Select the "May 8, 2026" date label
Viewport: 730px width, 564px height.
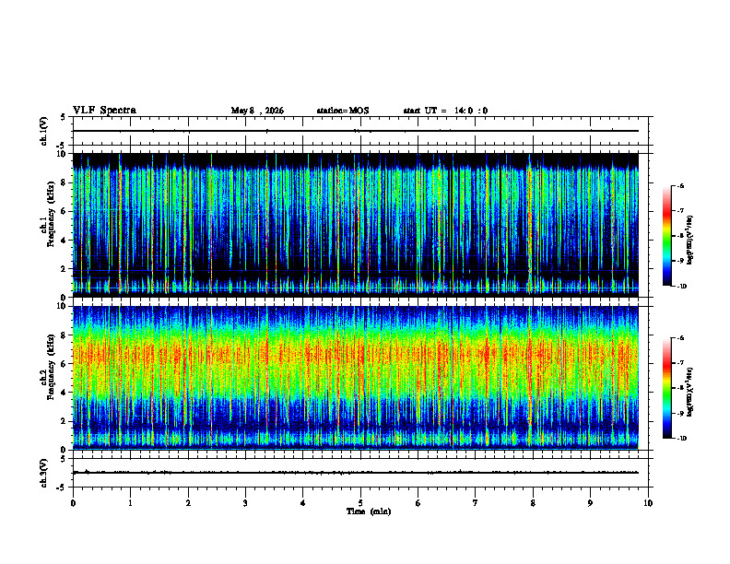(257, 111)
